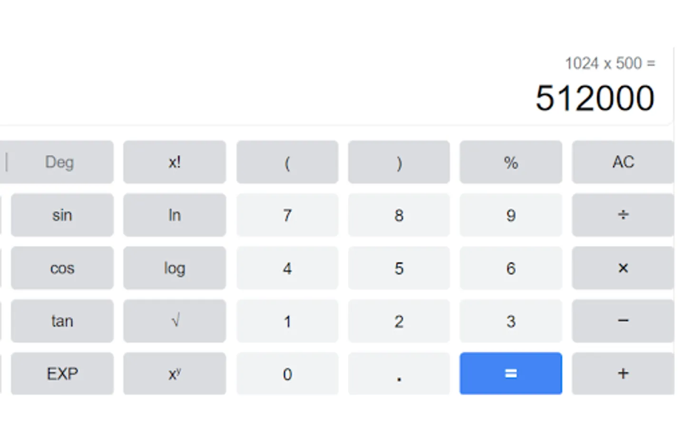Image resolution: width=685 pixels, height=428 pixels.
Task: Clear everything with the AC key
Action: 622,162
